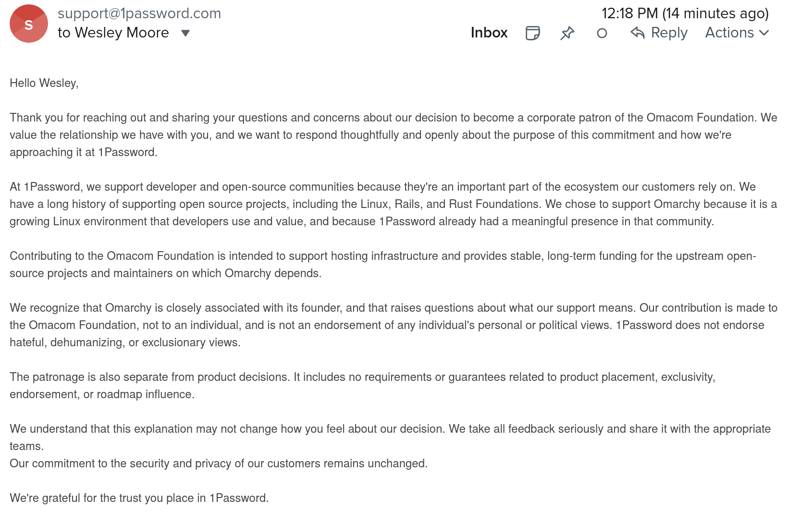The height and width of the screenshot is (512, 788).
Task: Click the Inbox folder label
Action: pos(489,33)
